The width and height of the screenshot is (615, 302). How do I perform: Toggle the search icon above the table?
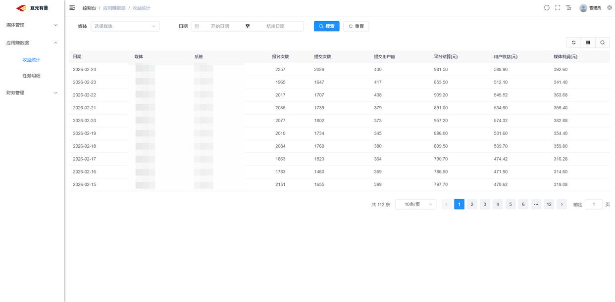point(602,43)
